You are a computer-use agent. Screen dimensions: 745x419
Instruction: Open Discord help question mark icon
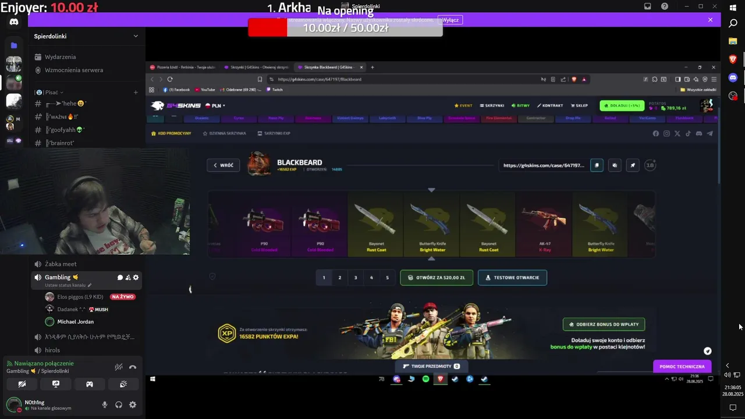[x=665, y=6]
